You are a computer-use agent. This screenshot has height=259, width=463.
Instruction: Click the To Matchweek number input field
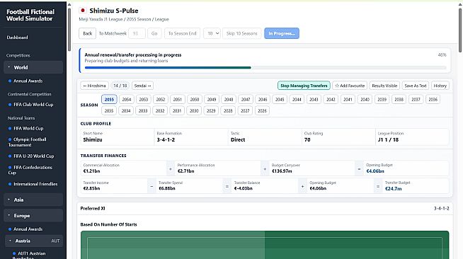coord(137,33)
